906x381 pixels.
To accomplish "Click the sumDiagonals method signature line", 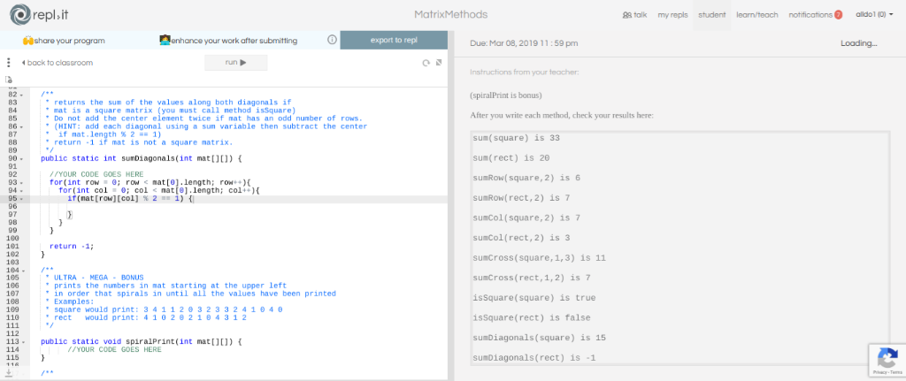I will click(x=142, y=158).
